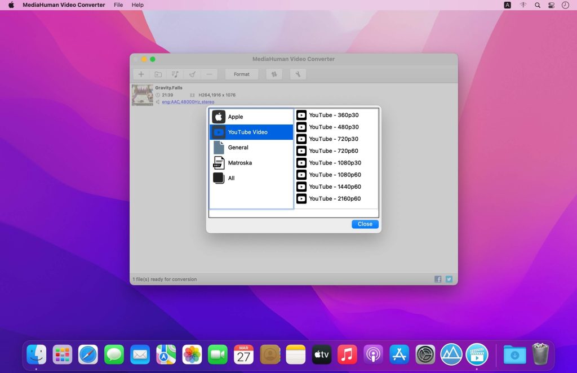
Task: Start conversion using the arrows icon
Action: click(274, 74)
